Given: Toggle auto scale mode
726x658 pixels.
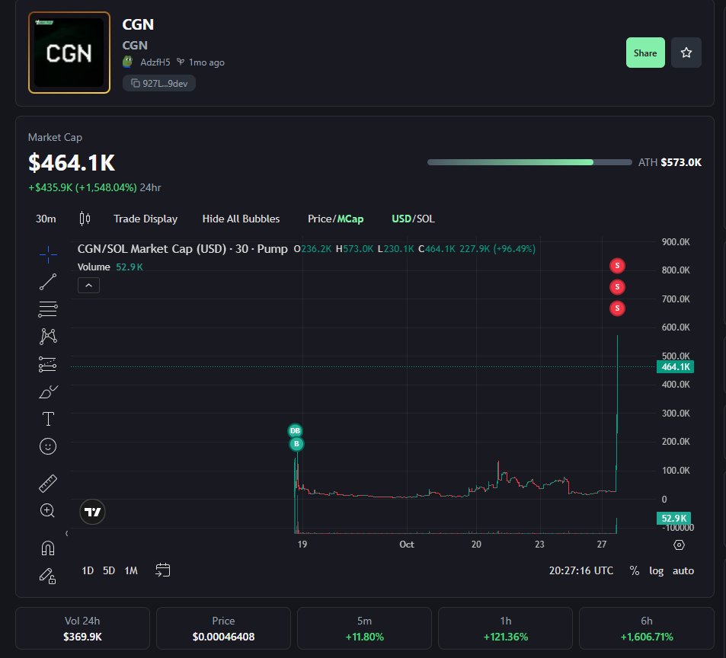Looking at the screenshot, I should pyautogui.click(x=683, y=570).
